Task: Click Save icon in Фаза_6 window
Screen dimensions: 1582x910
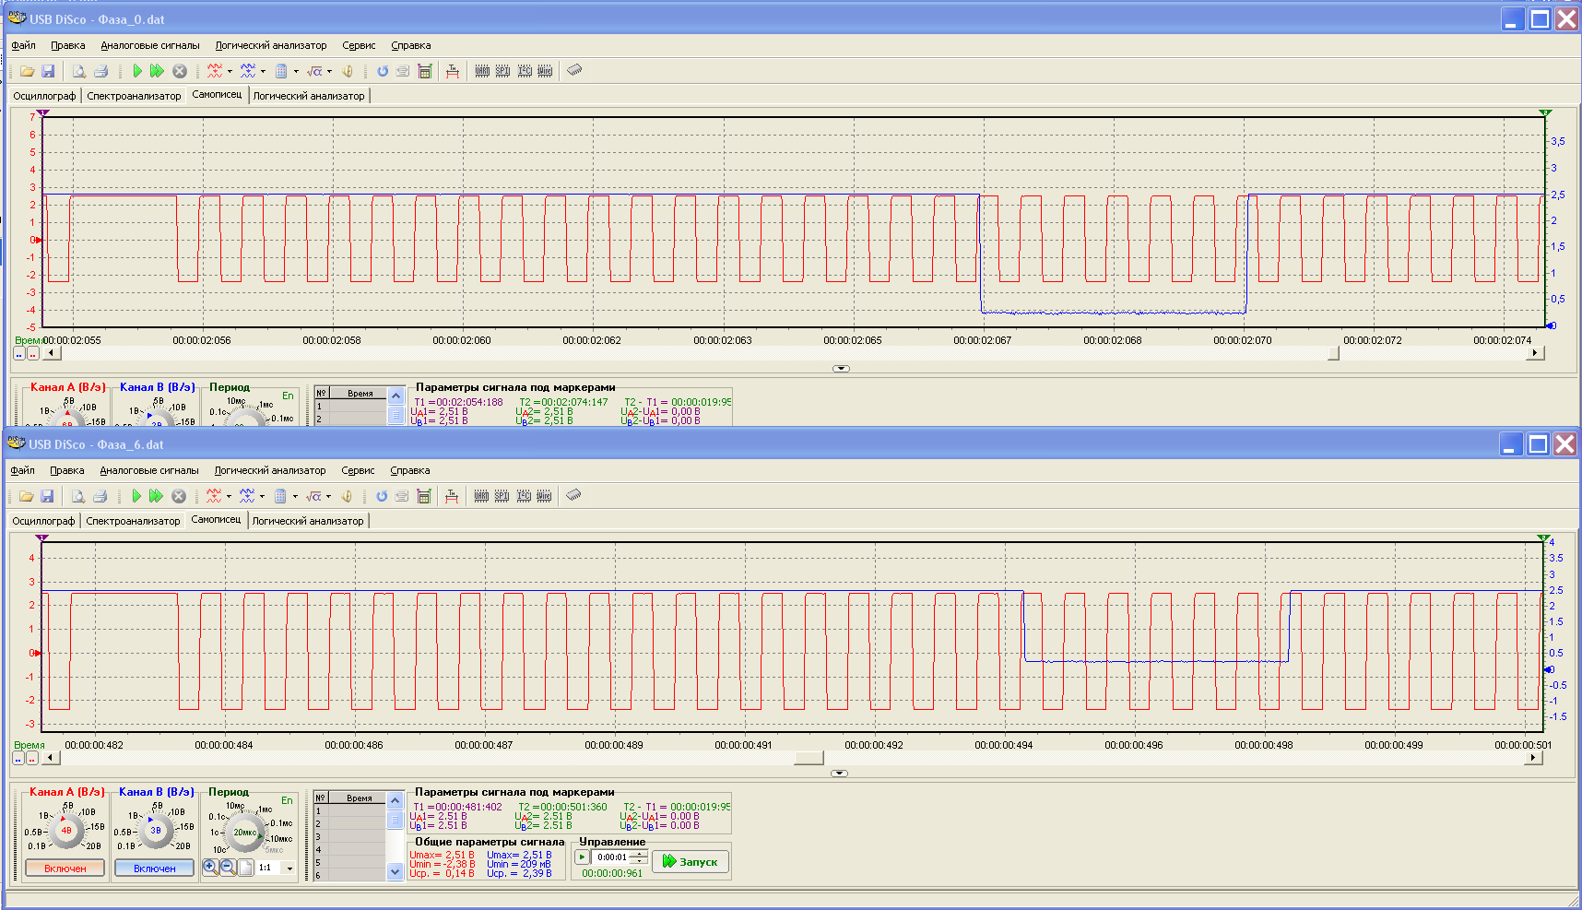Action: 47,496
